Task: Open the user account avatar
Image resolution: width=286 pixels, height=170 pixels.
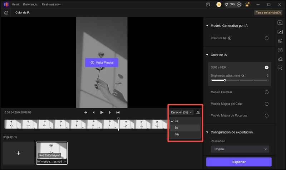Action: coord(247,5)
